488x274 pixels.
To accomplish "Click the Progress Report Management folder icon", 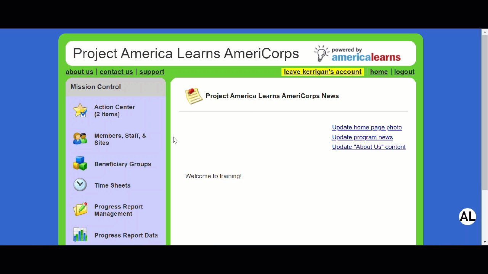I will (80, 210).
